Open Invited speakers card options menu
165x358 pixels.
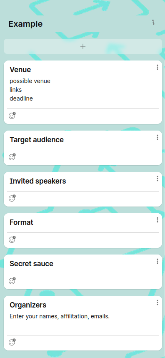point(157,179)
